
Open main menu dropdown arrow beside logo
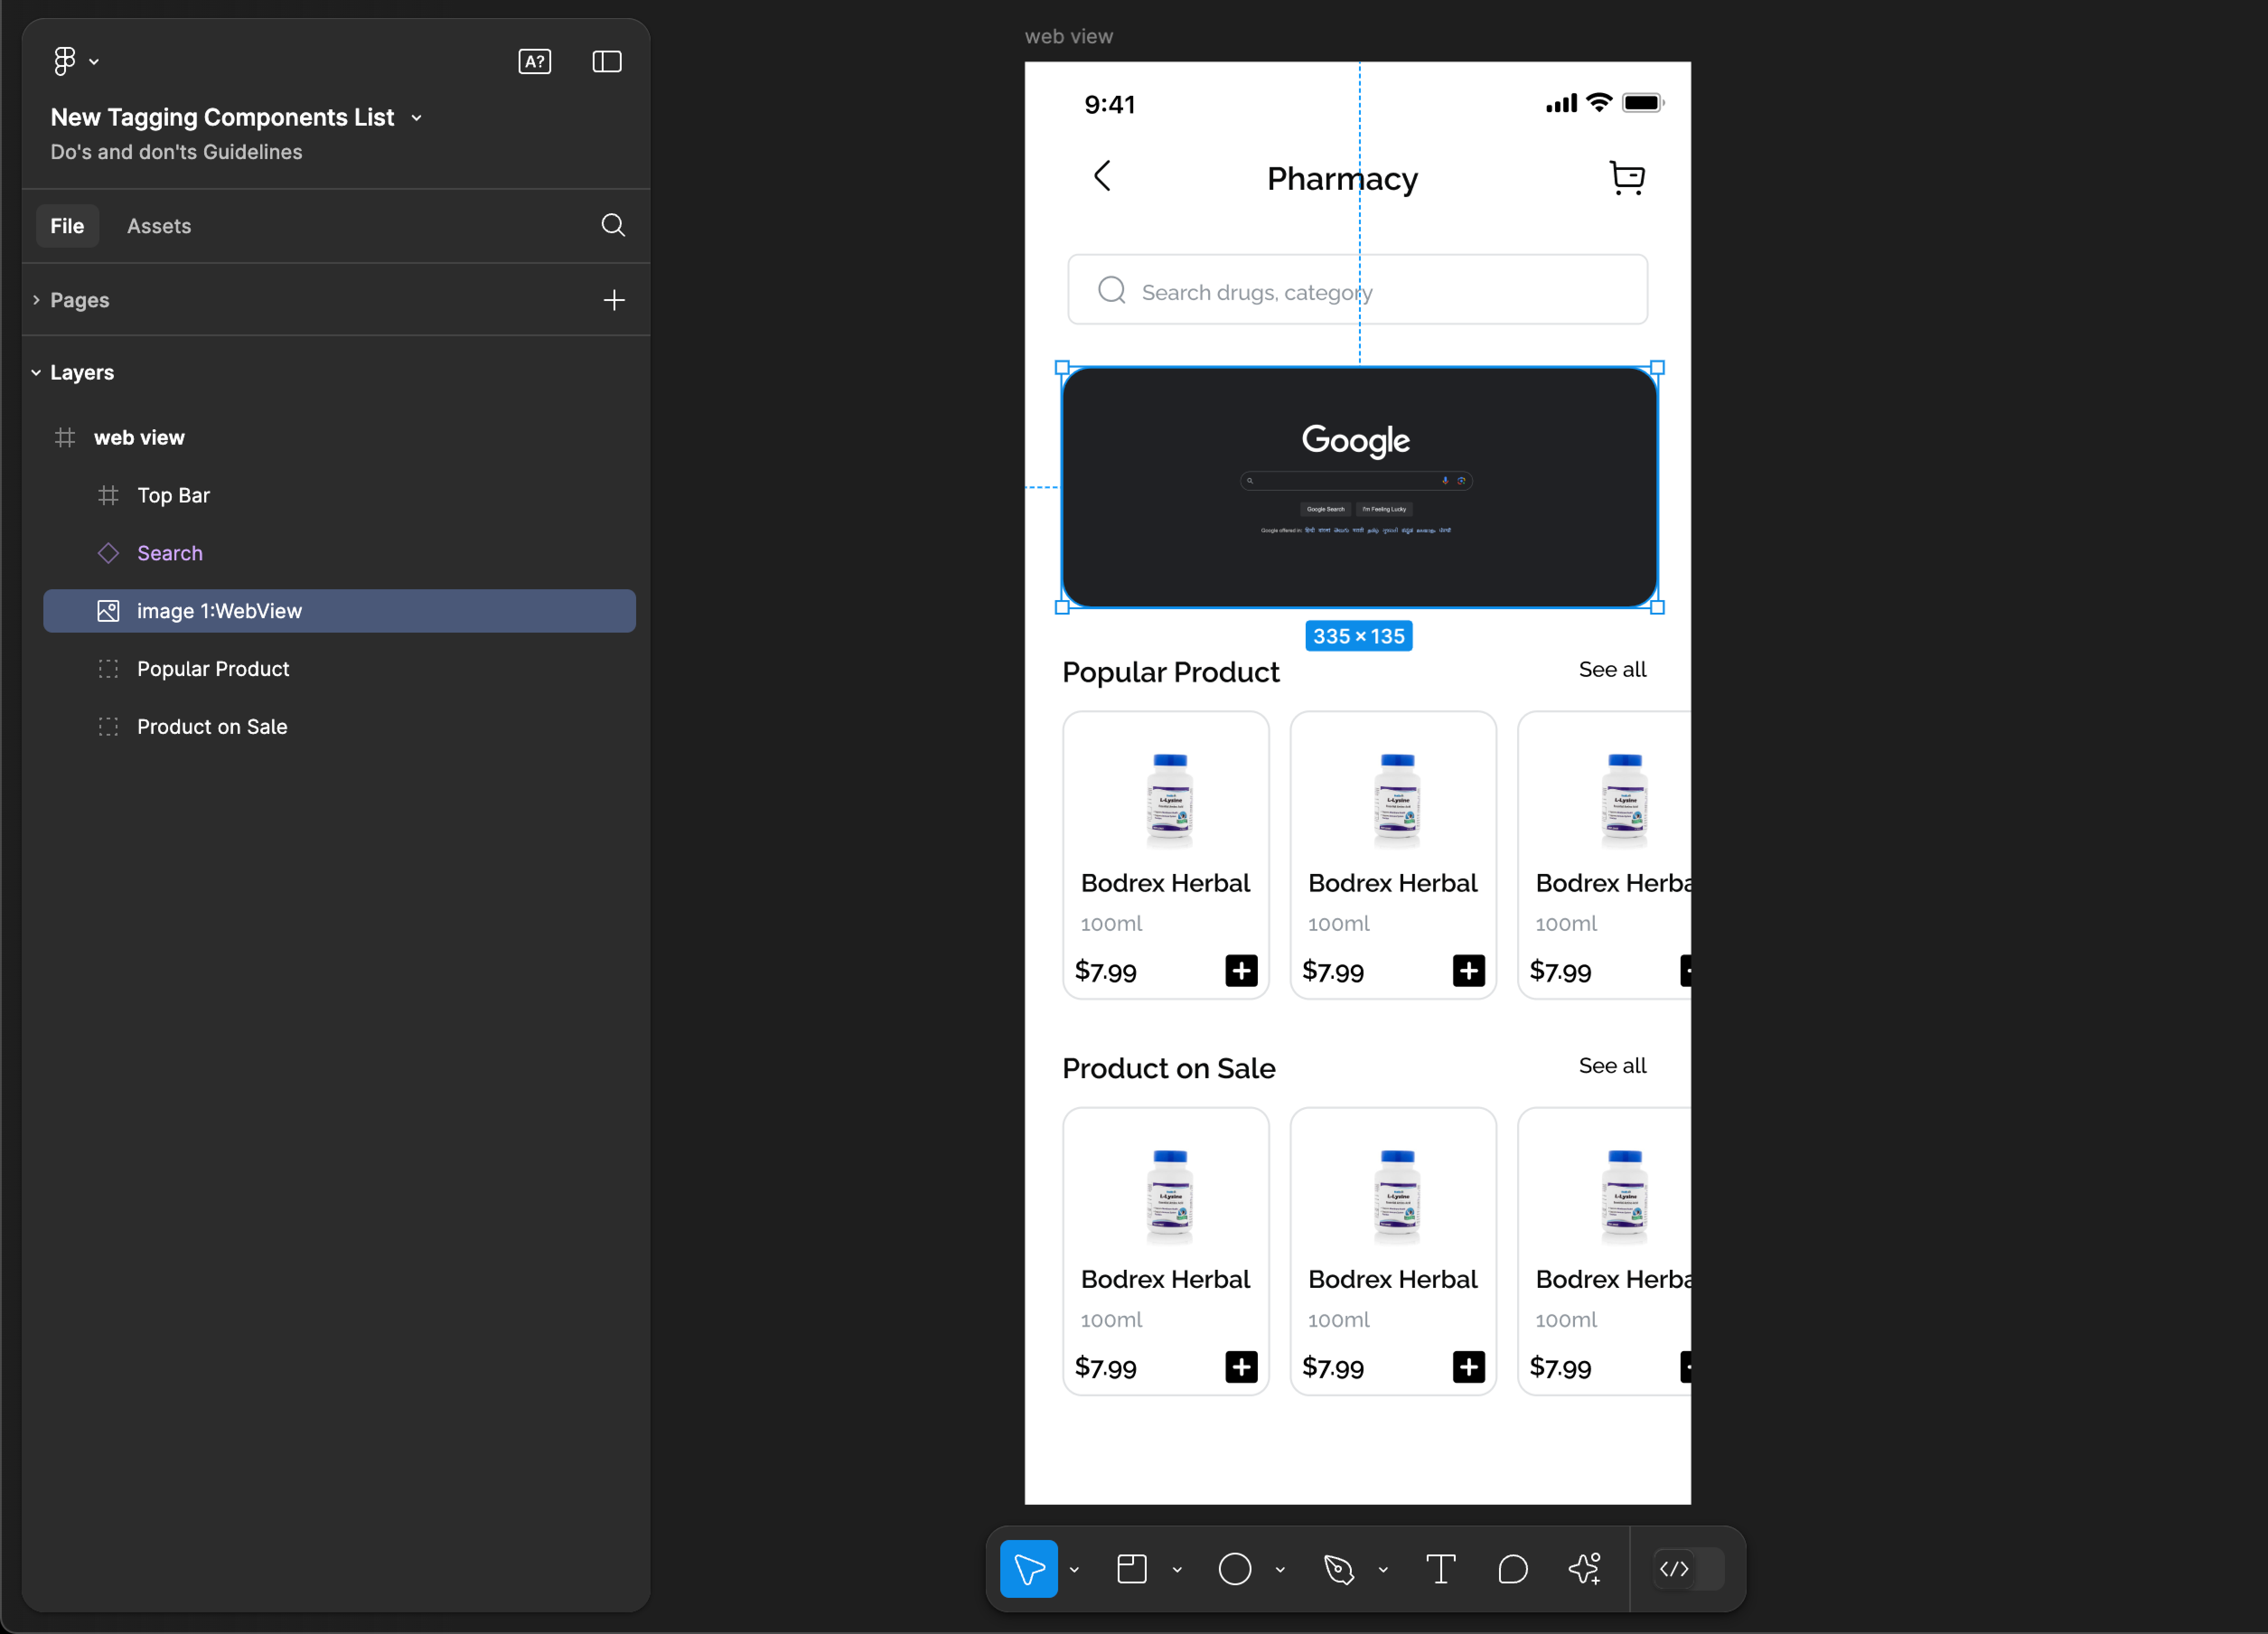94,62
